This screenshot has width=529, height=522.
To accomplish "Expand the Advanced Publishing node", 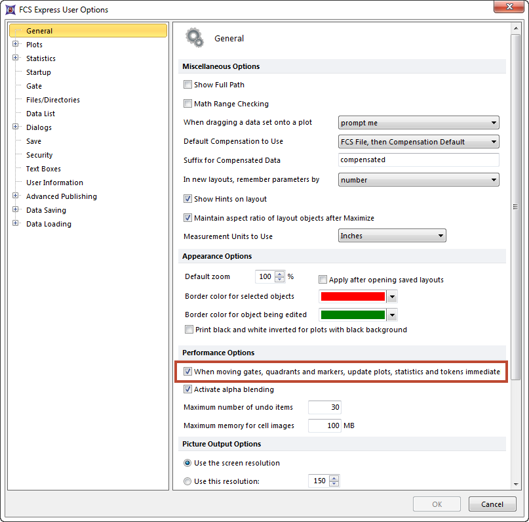I will coord(16,196).
